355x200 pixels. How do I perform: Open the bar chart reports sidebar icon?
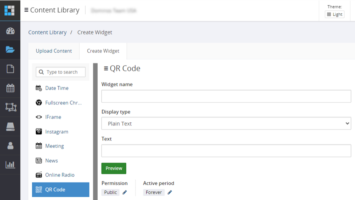[10, 164]
